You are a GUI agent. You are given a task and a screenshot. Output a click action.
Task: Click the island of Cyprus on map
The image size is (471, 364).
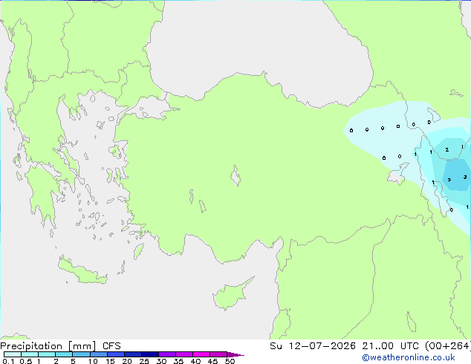(231, 295)
